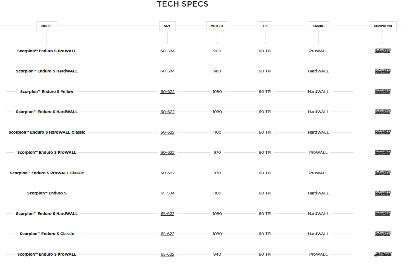The height and width of the screenshot is (270, 401).
Task: Click the MODEL column header
Action: click(47, 26)
